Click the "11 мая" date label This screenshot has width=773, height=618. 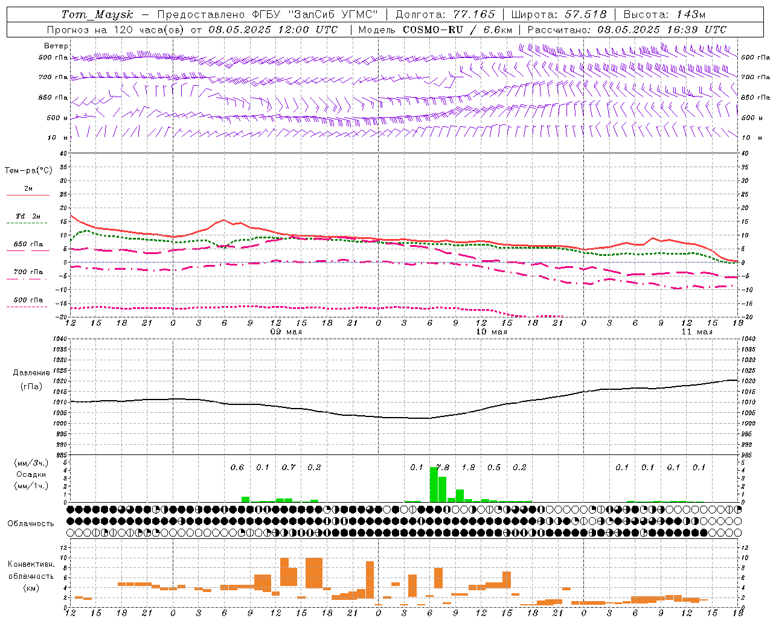click(x=697, y=332)
